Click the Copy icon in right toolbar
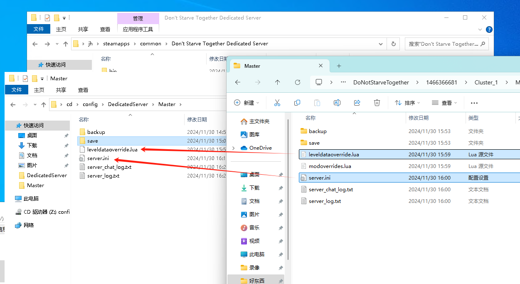This screenshot has height=284, width=520. (297, 103)
